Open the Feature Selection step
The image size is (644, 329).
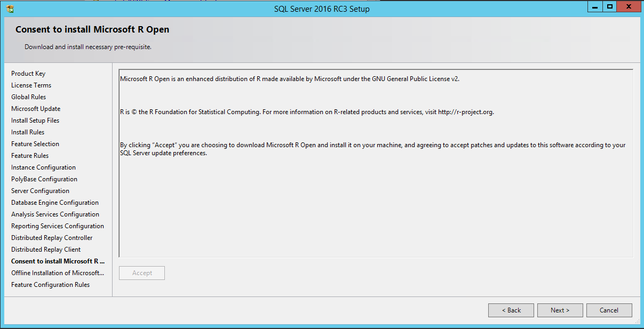click(35, 144)
